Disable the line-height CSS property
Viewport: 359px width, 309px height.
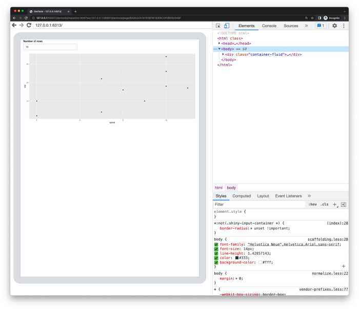216,253
